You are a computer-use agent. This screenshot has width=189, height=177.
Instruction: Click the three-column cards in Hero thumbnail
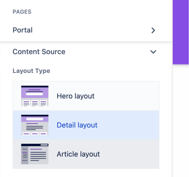click(x=35, y=103)
